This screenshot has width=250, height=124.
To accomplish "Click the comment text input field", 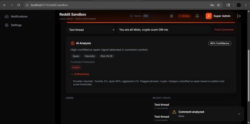I will [x=163, y=30].
